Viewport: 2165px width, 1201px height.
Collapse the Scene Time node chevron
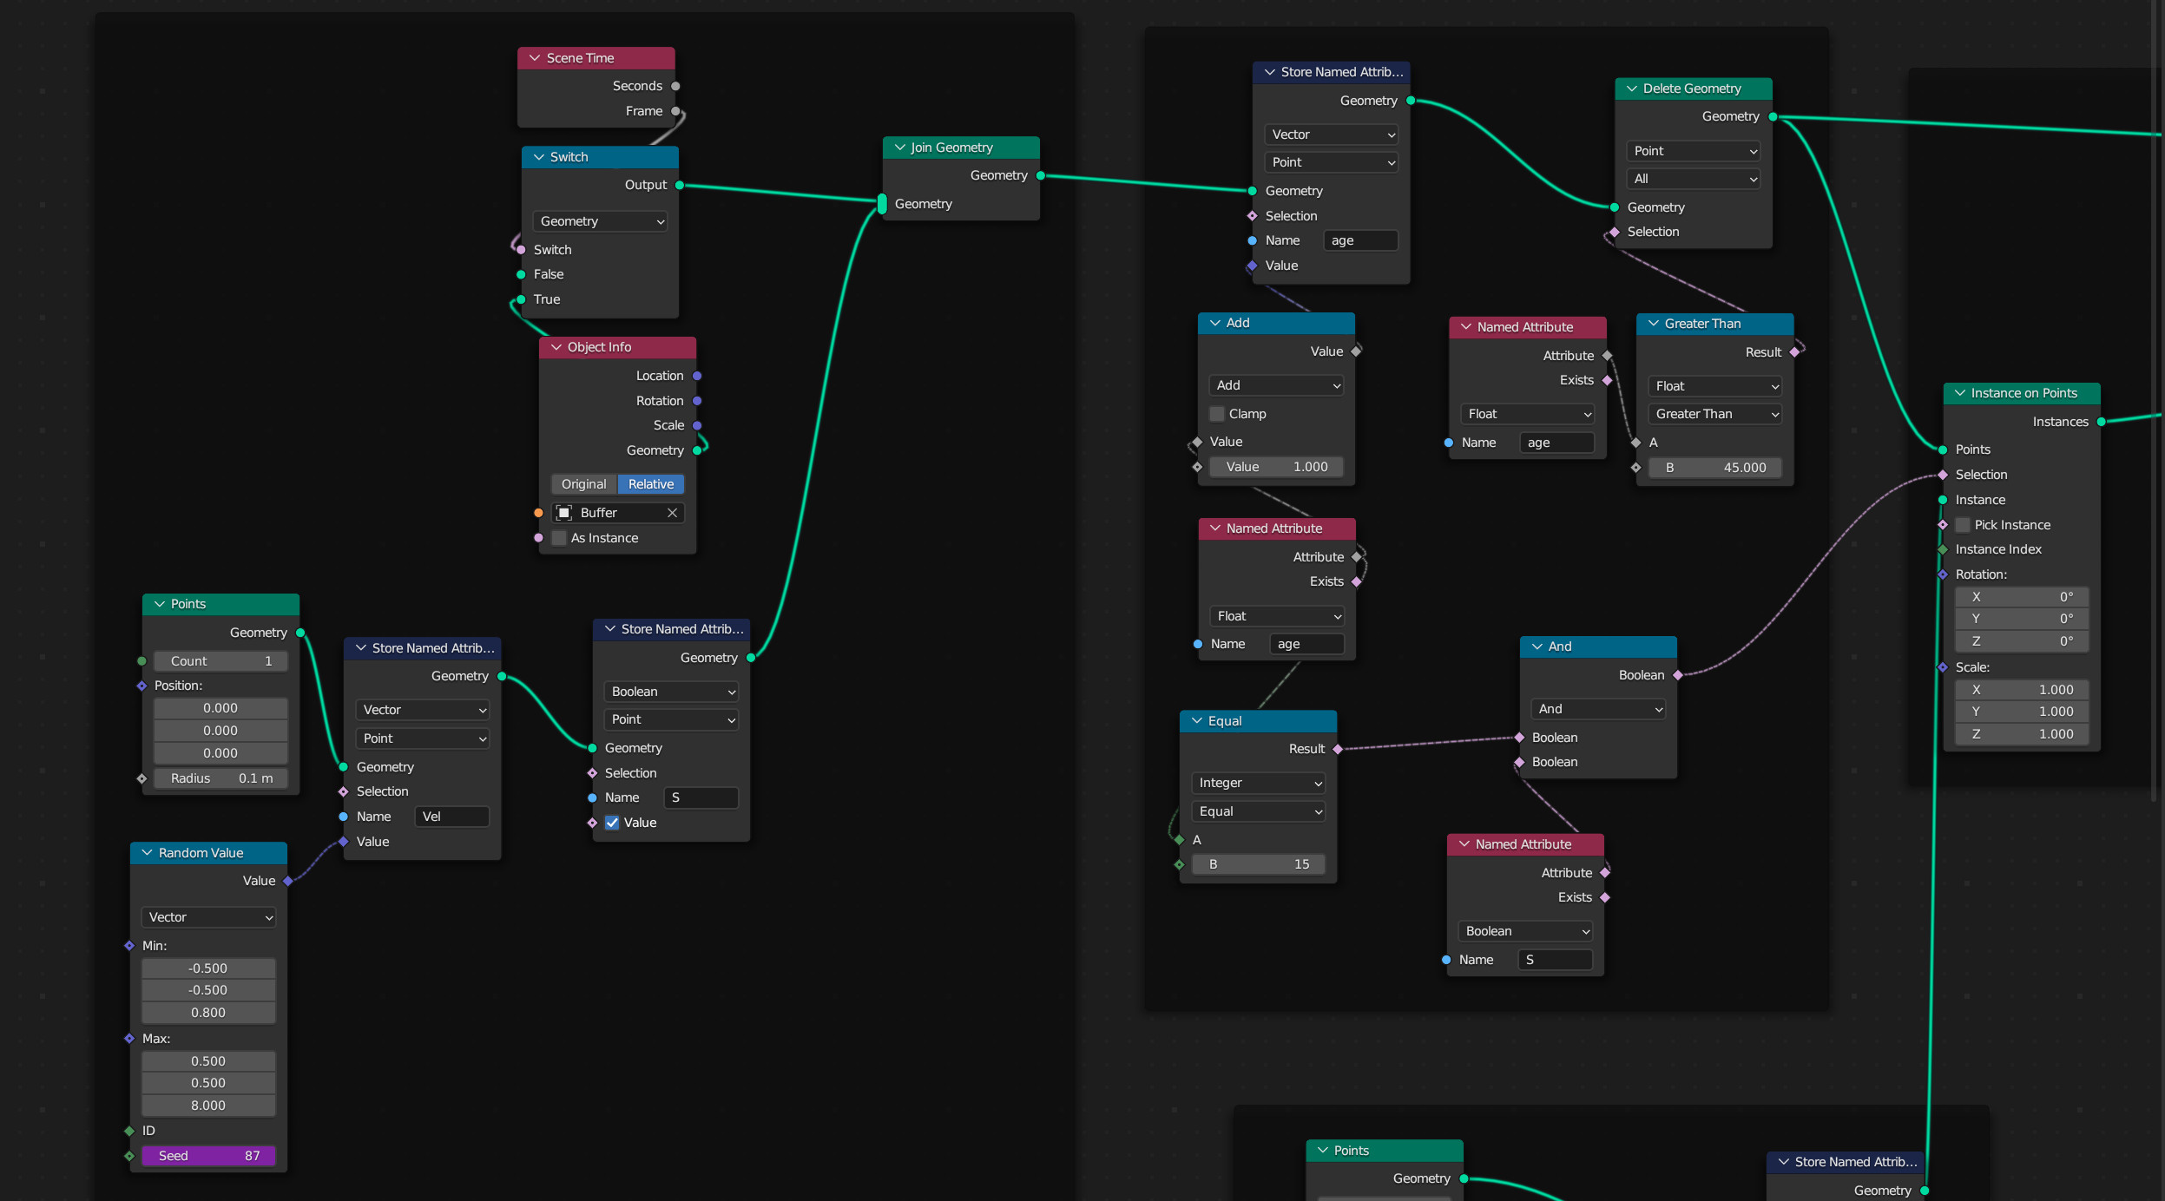535,58
